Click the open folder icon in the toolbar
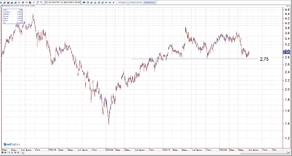 point(4,2)
